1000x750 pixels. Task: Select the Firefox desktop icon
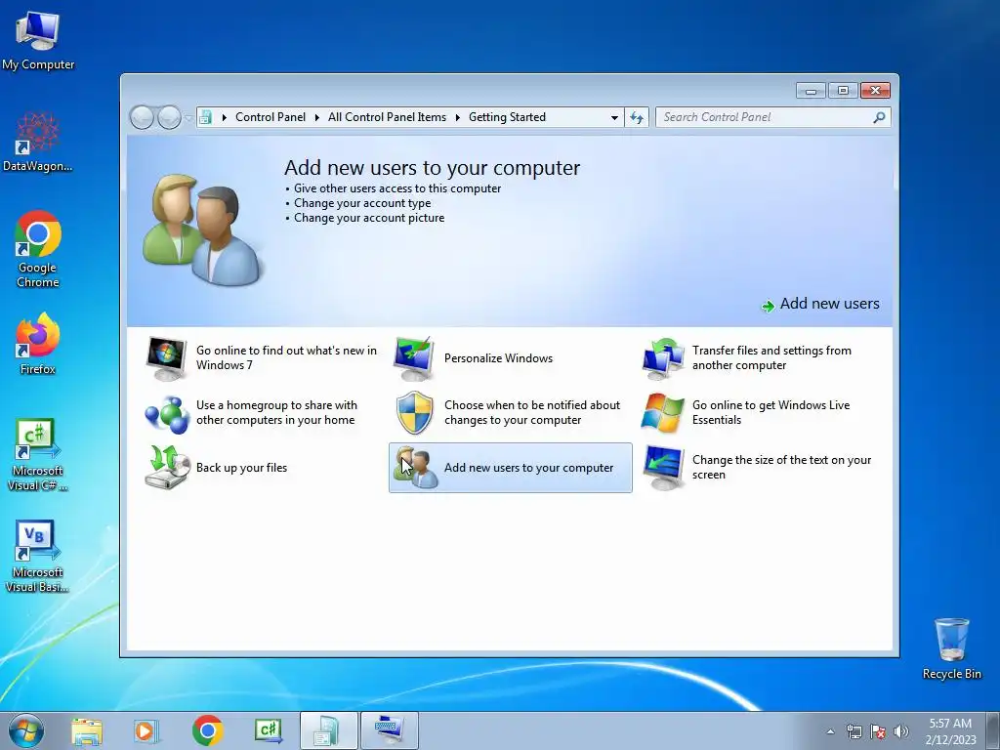tap(38, 343)
